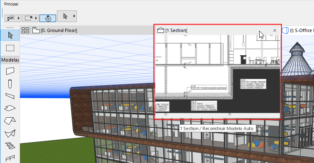
Task: Click the marquee selection mode button
Action: [x=29, y=18]
